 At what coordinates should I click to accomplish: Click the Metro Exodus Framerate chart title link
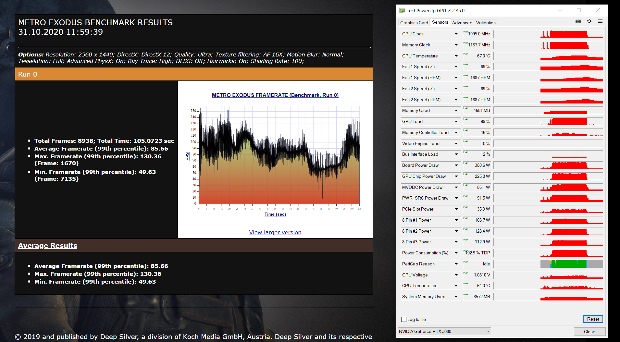coord(275,95)
